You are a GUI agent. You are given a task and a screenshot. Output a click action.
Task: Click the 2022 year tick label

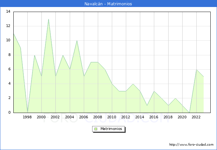coord(196,117)
